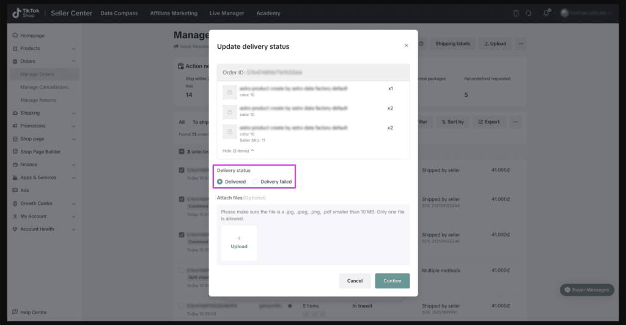Click the notification bell icon
This screenshot has height=325, width=626.
(546, 13)
